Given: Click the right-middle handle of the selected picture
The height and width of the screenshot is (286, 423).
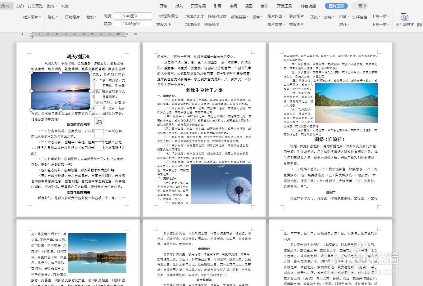Looking at the screenshot, I should click(90, 91).
